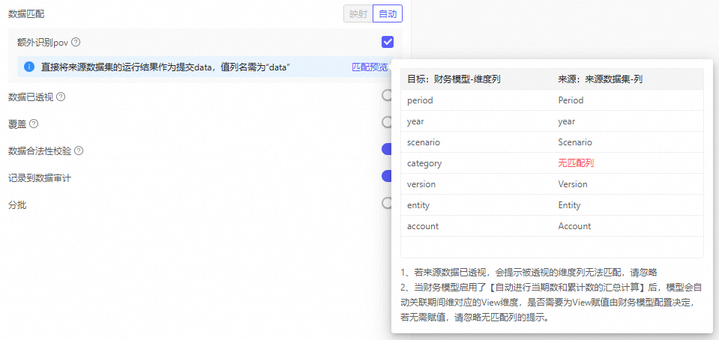The width and height of the screenshot is (719, 340).
Task: Uncheck the 额外识别pov checkbox
Action: (388, 42)
